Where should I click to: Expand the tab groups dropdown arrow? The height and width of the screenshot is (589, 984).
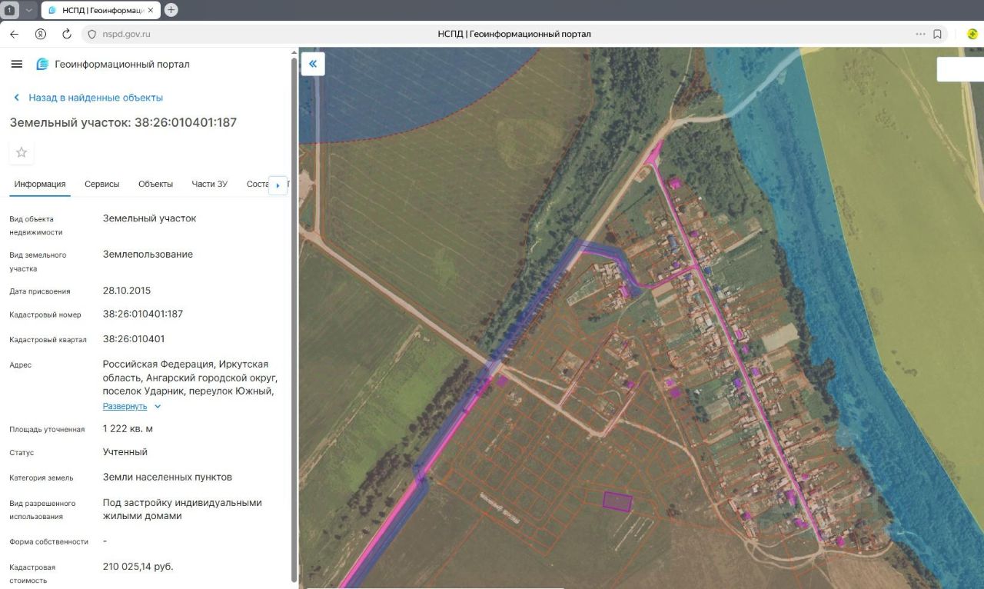point(29,10)
